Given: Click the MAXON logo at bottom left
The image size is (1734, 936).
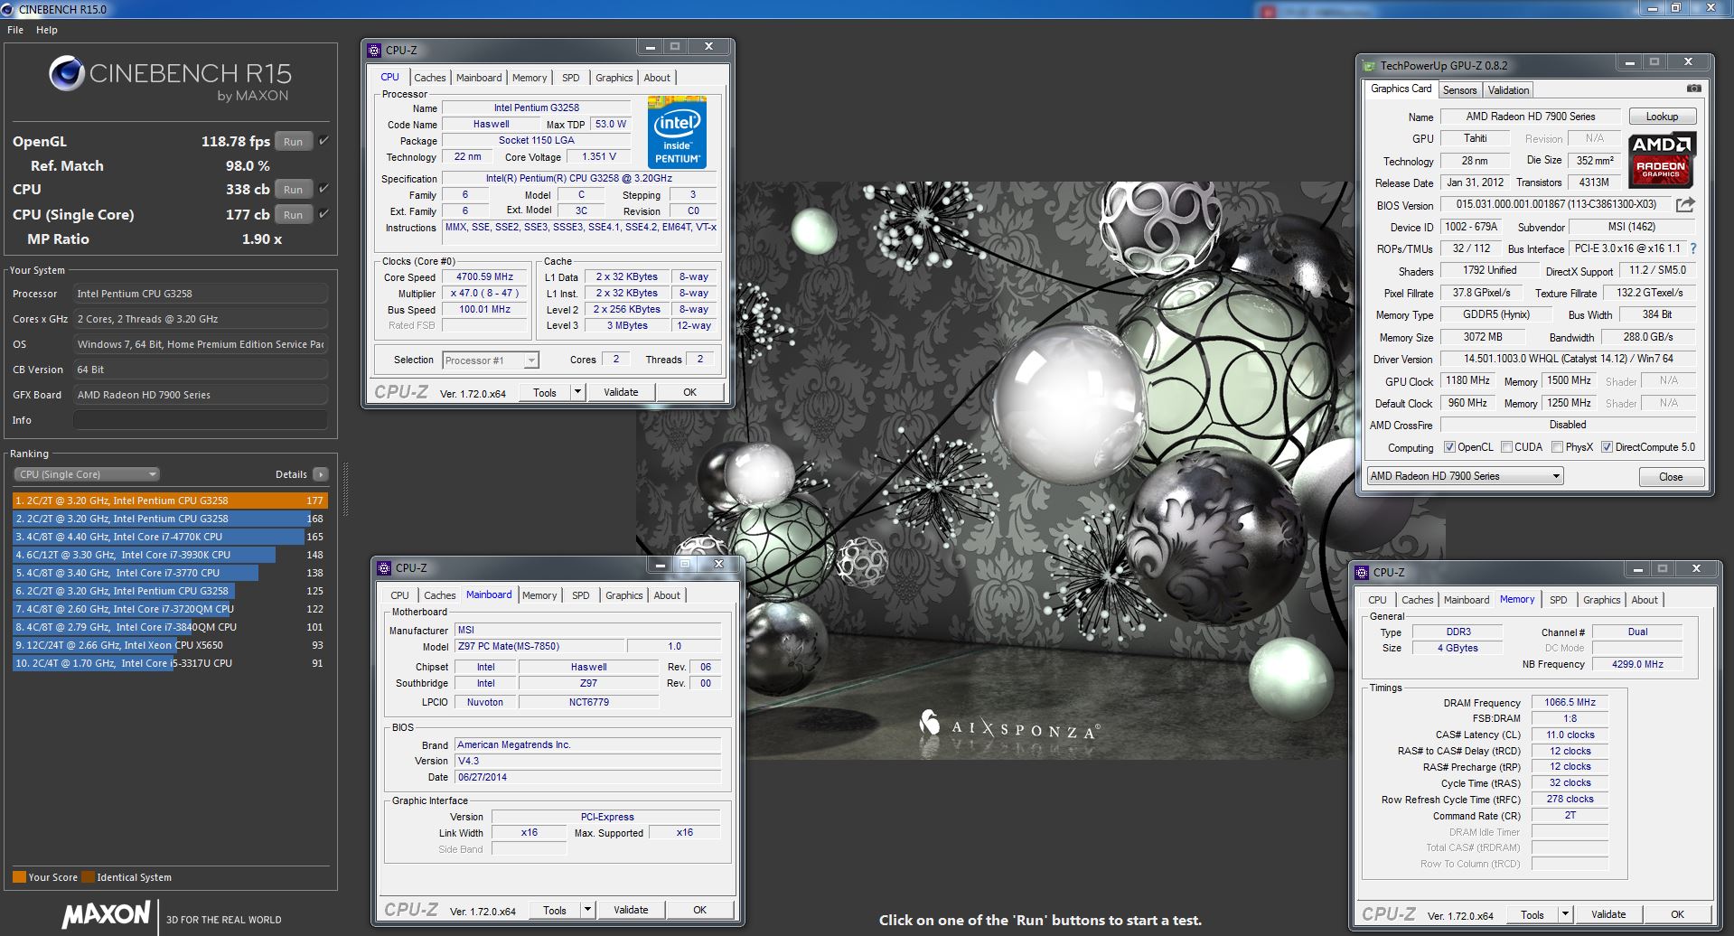Looking at the screenshot, I should [x=106, y=914].
